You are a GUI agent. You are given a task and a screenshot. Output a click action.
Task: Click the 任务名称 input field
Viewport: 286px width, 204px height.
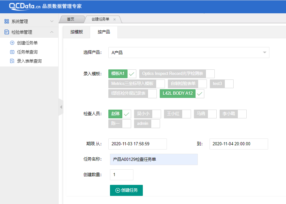tap(154, 159)
